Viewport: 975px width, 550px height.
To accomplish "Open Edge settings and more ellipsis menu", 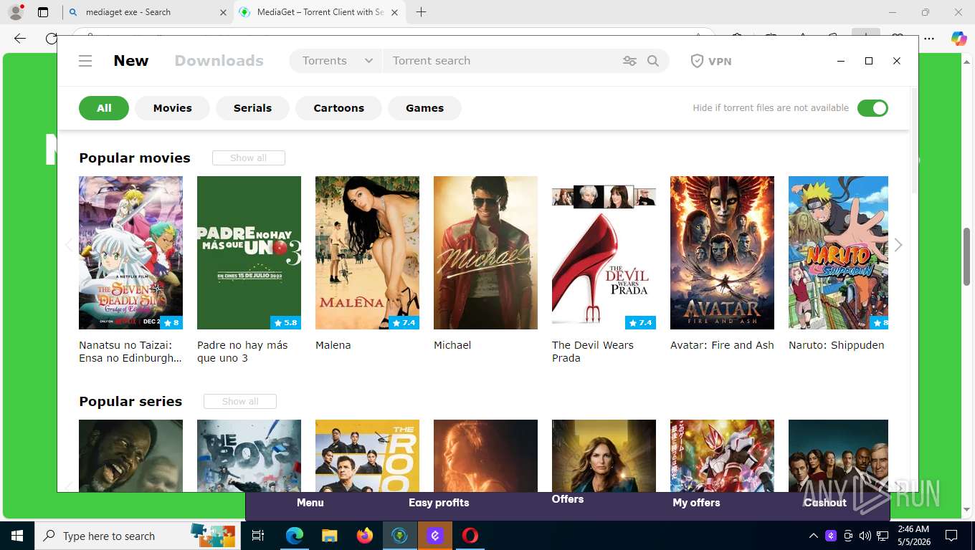I will pos(929,39).
